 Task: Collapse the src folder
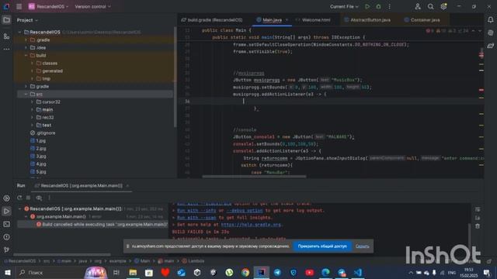(x=26, y=94)
